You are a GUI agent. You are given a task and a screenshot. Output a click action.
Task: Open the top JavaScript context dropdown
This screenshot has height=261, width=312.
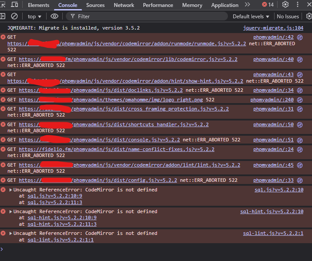click(x=34, y=17)
